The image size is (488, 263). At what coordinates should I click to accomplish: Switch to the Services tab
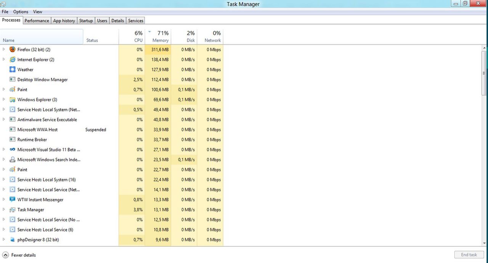pos(135,21)
